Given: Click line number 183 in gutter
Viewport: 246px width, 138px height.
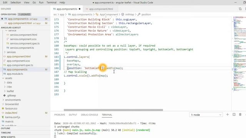Looking at the screenshot, I should [57, 57].
